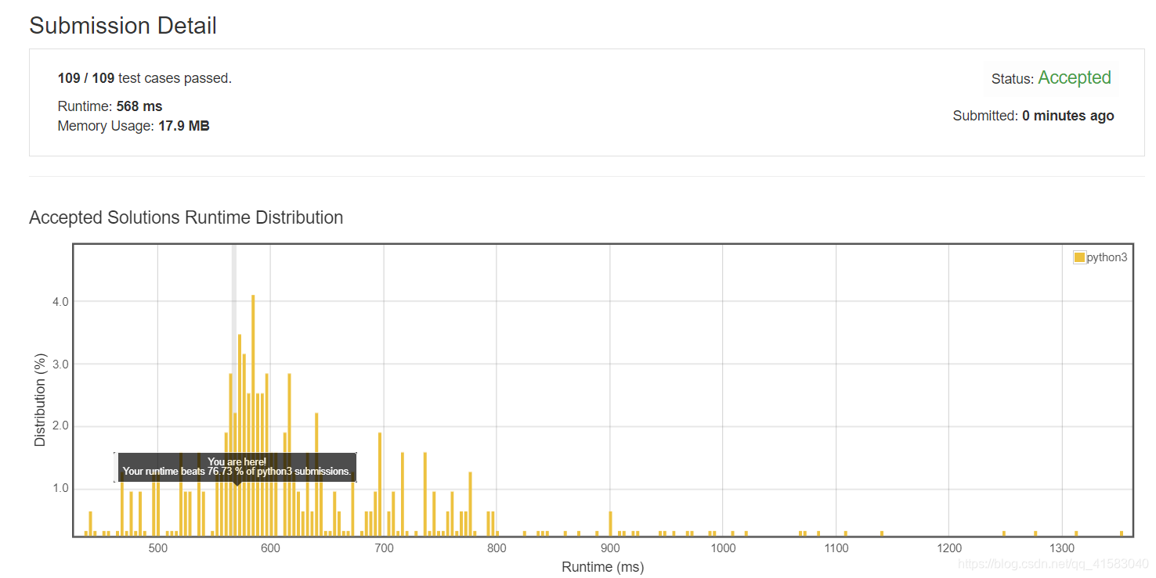Click the python3 legend label
This screenshot has width=1156, height=578.
(x=1107, y=257)
